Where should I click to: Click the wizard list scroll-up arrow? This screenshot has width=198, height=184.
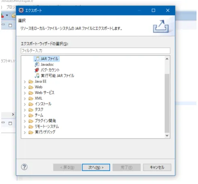(167, 59)
